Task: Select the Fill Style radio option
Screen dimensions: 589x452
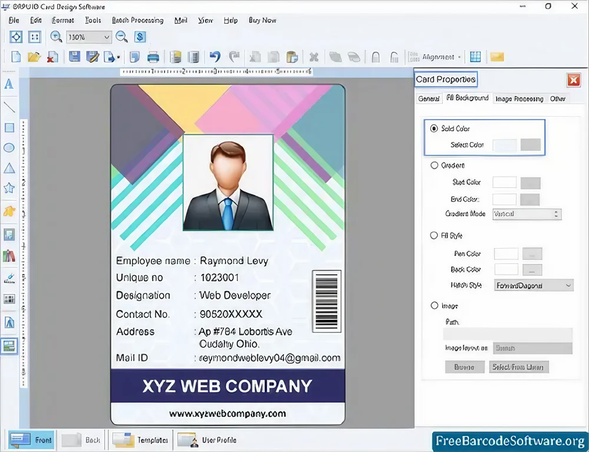Action: [x=435, y=236]
